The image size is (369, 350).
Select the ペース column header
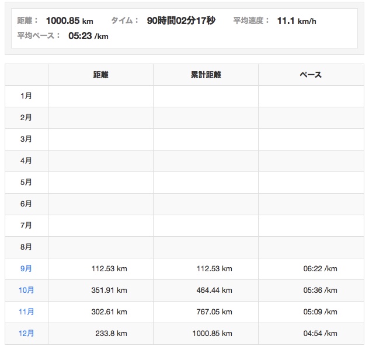311,75
